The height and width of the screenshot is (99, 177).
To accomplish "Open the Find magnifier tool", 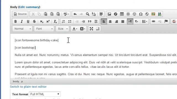I will coord(87,14).
